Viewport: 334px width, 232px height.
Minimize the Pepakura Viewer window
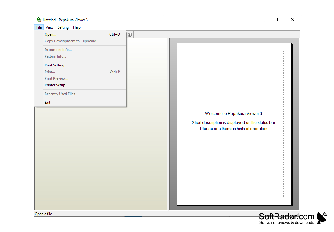pos(265,20)
